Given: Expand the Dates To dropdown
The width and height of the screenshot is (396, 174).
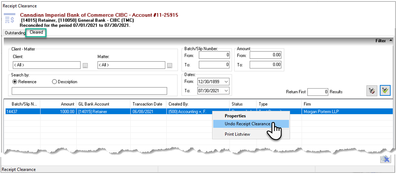Looking at the screenshot, I should pyautogui.click(x=226, y=91).
